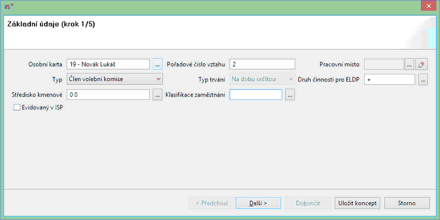Image resolution: width=440 pixels, height=220 pixels.
Task: Open the Klasifikace zaměstnání lookup button
Action: 290,95
